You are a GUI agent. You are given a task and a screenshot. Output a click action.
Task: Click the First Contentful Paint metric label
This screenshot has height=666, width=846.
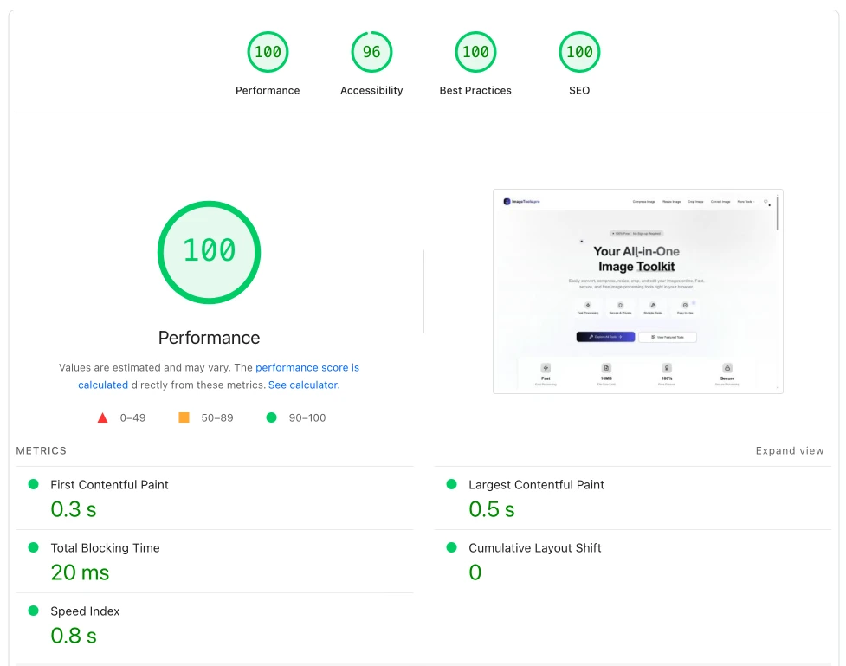pos(109,485)
